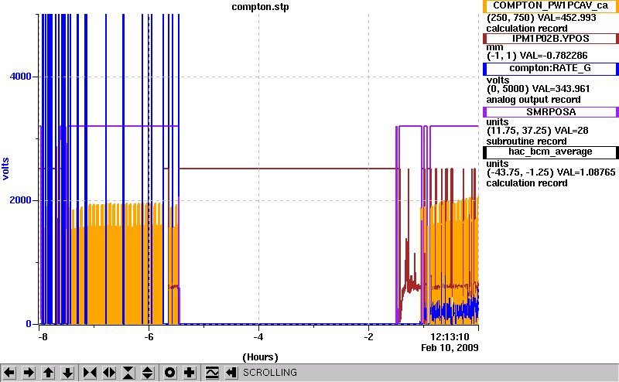Pan the plot right with right arrow

[x=29, y=373]
